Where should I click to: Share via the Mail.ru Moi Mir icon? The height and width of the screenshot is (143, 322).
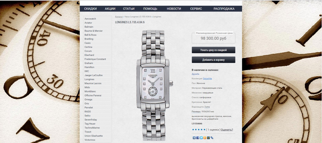[208, 138]
